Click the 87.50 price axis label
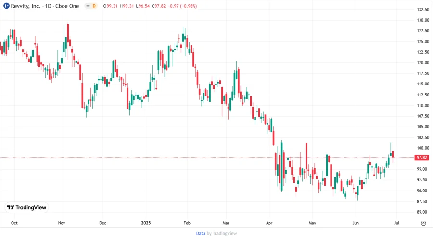The image size is (433, 239). 423,201
